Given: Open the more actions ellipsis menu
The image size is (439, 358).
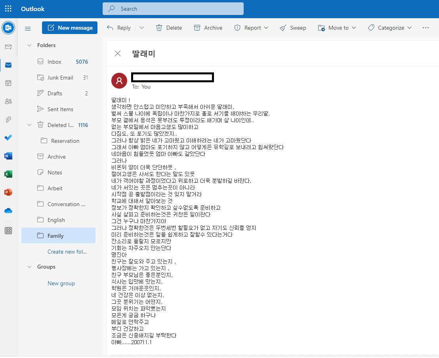Looking at the screenshot, I should (426, 28).
